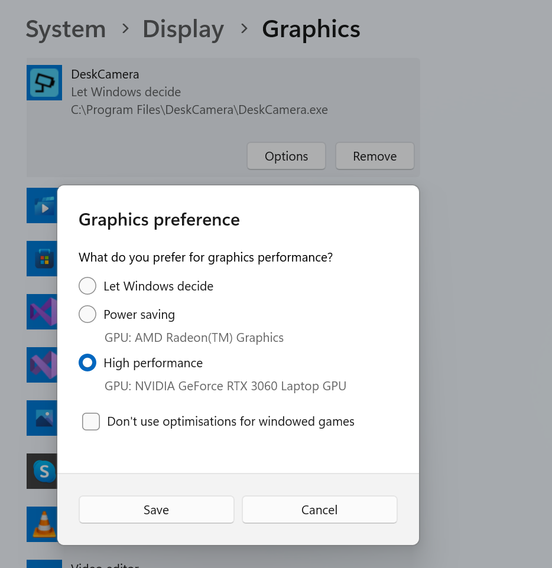The height and width of the screenshot is (568, 552).
Task: Navigate to Display in the breadcrumb
Action: (183, 29)
